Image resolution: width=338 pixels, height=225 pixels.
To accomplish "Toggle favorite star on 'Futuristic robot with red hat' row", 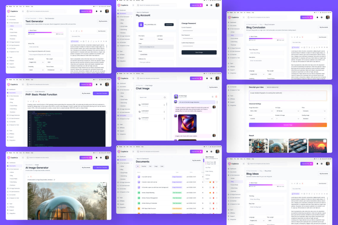I will click(210, 182).
